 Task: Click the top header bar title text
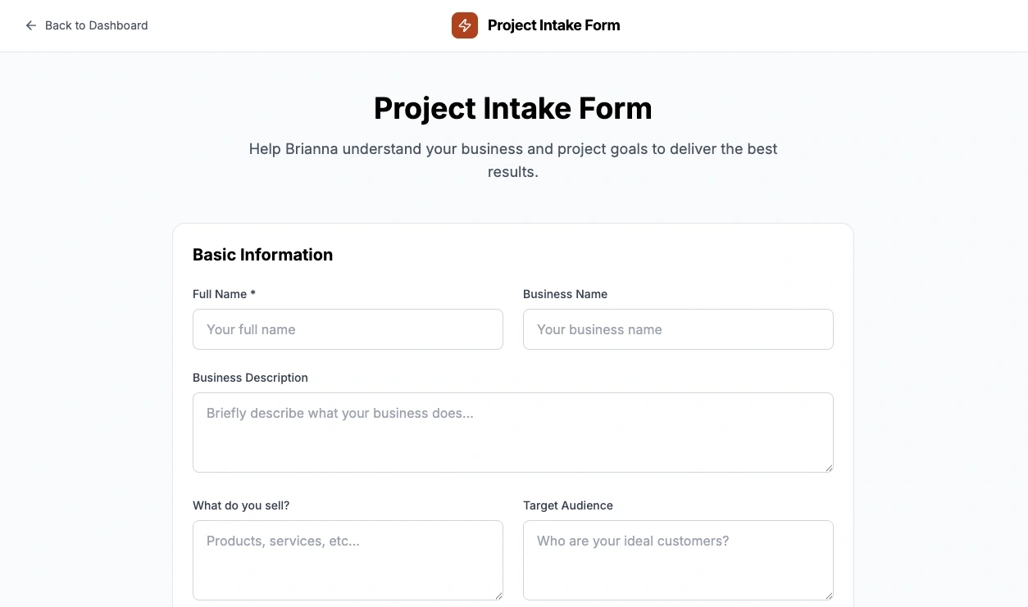pyautogui.click(x=553, y=25)
